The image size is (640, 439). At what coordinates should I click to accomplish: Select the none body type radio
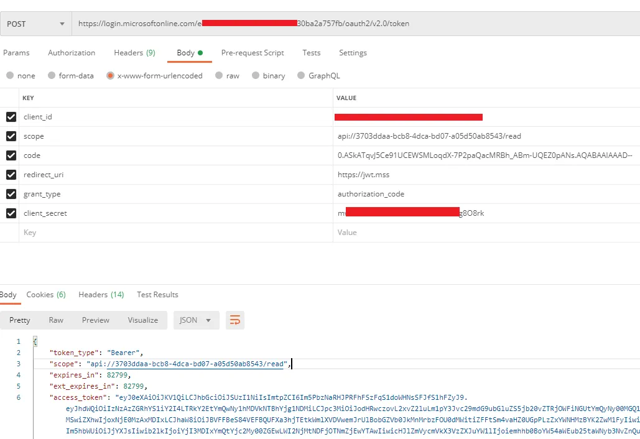coord(10,75)
